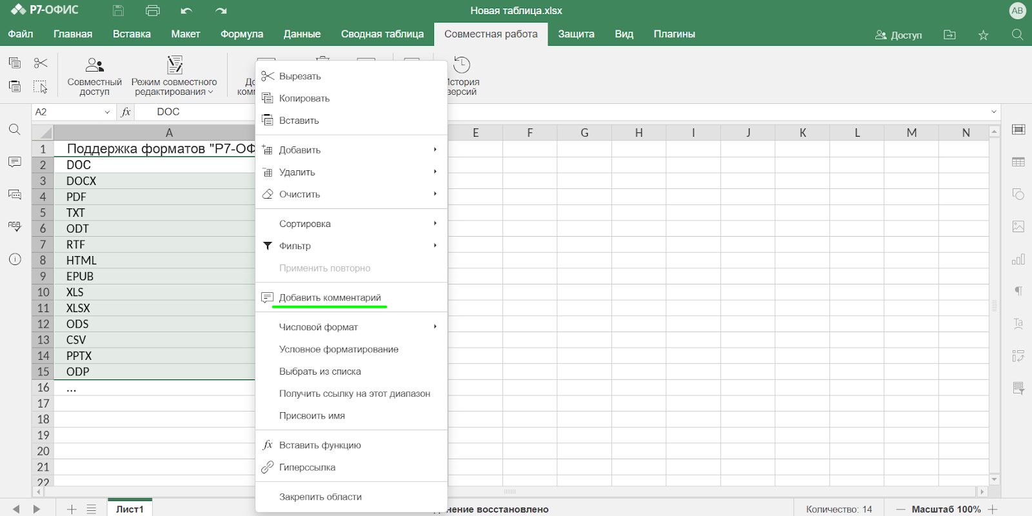Click the Save icon in title bar
Screen dimensions: 1032x516
coord(118,10)
